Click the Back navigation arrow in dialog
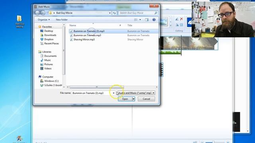This screenshot has width=255, height=143. pyautogui.click(x=37, y=13)
